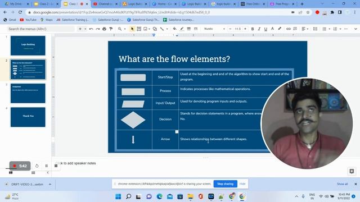Open the bulleted list options arrow
This screenshot has height=202, width=360.
pyautogui.click(x=330, y=29)
